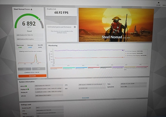Viewport: 166px width, 117px height.
Task: Toggle CPU Clock Frequency purple legend
Action: click(x=118, y=67)
